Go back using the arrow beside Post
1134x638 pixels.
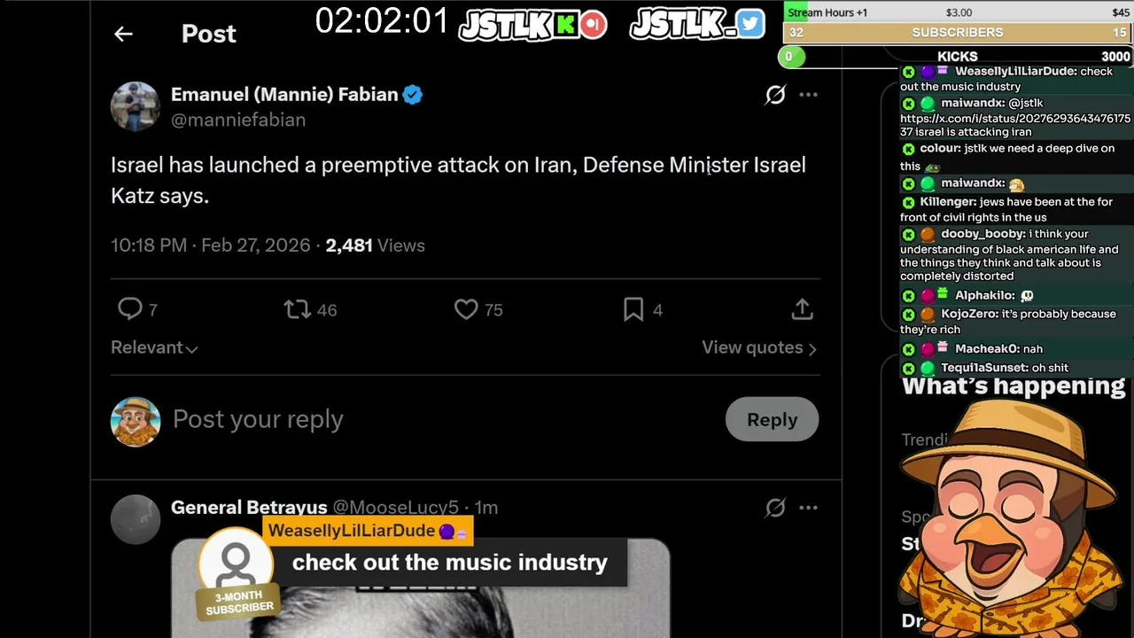(x=123, y=34)
